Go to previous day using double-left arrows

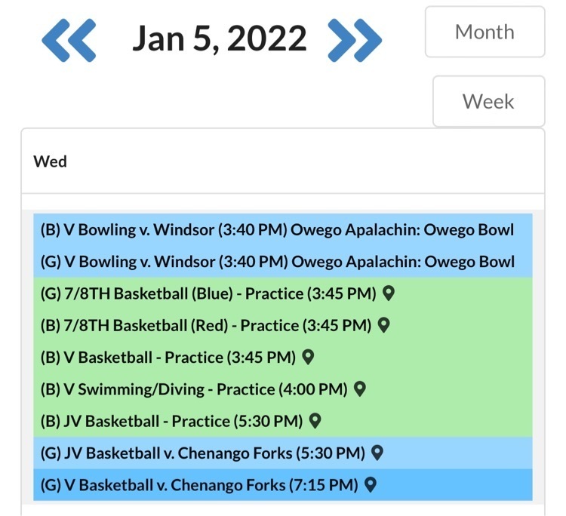click(69, 39)
